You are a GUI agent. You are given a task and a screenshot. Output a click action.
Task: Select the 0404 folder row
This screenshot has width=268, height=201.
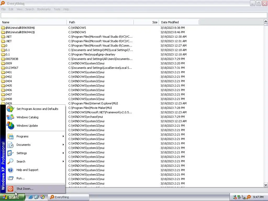pyautogui.click(x=100, y=81)
